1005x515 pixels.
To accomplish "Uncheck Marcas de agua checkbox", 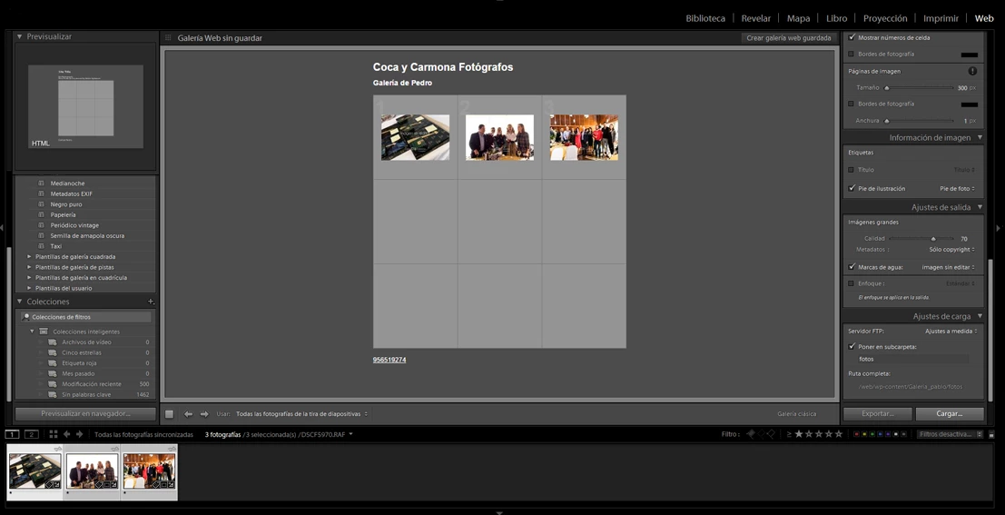I will [852, 267].
